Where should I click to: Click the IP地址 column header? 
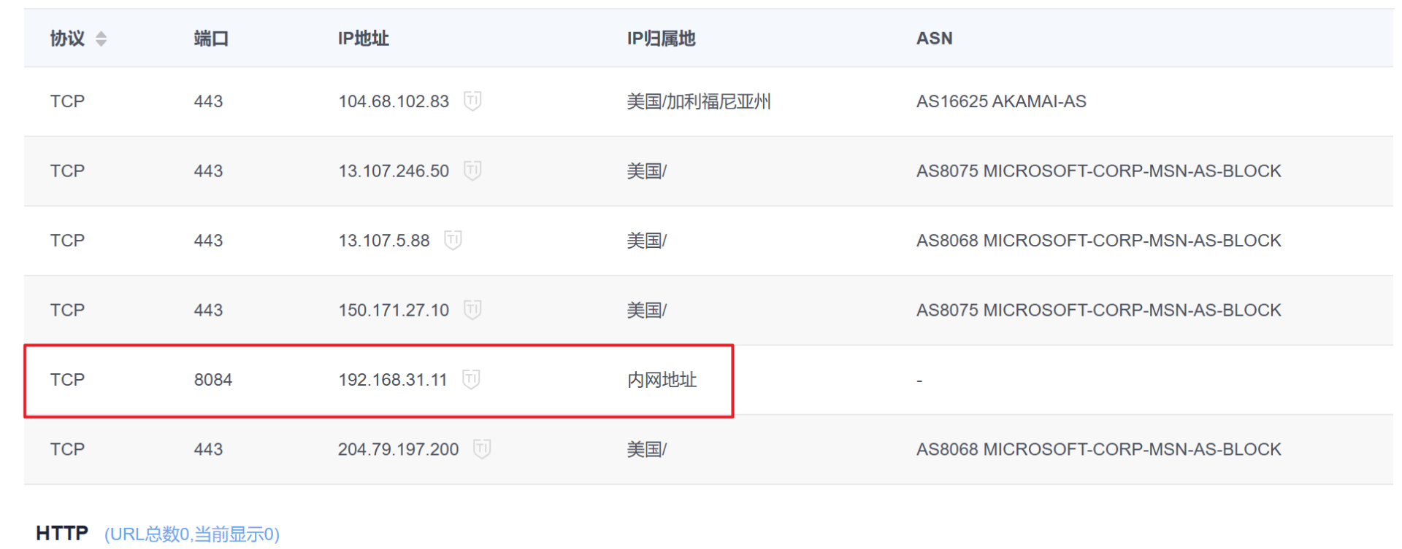click(x=363, y=39)
